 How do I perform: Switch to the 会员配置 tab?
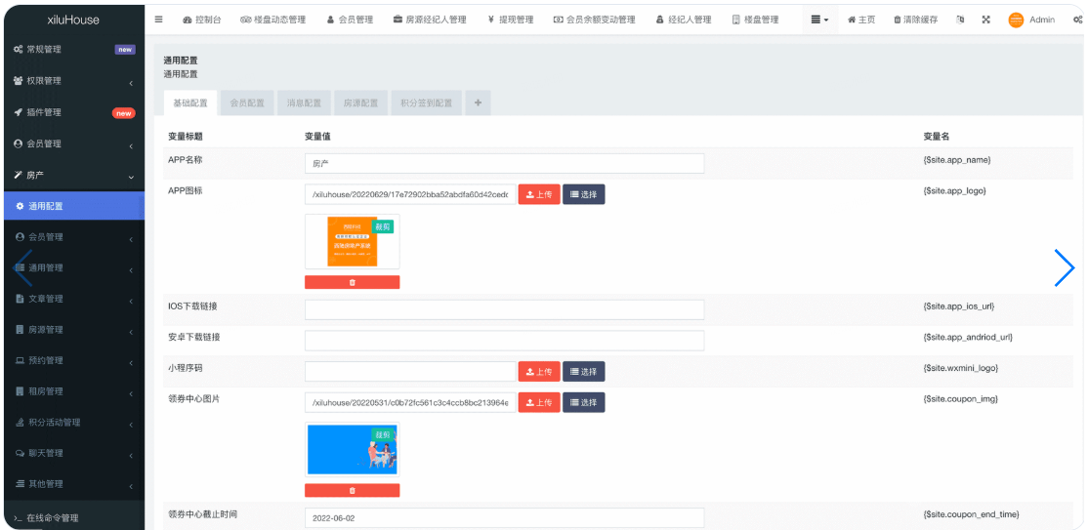click(x=247, y=102)
